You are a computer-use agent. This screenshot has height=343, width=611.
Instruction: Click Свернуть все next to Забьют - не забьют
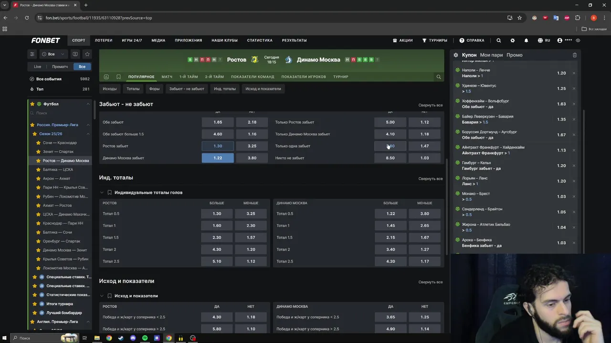[431, 105]
